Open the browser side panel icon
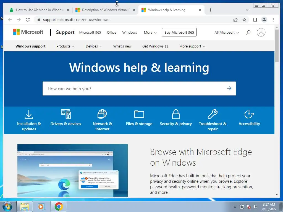The height and width of the screenshot is (212, 283). (x=255, y=20)
